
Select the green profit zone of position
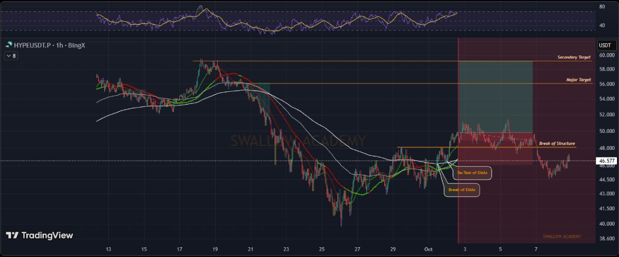tap(495, 95)
